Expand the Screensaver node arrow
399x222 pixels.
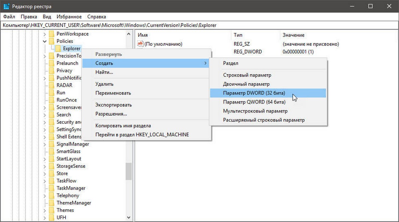tap(45, 107)
